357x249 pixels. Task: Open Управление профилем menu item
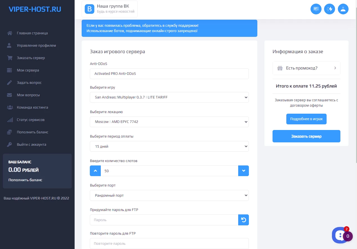tap(36, 46)
